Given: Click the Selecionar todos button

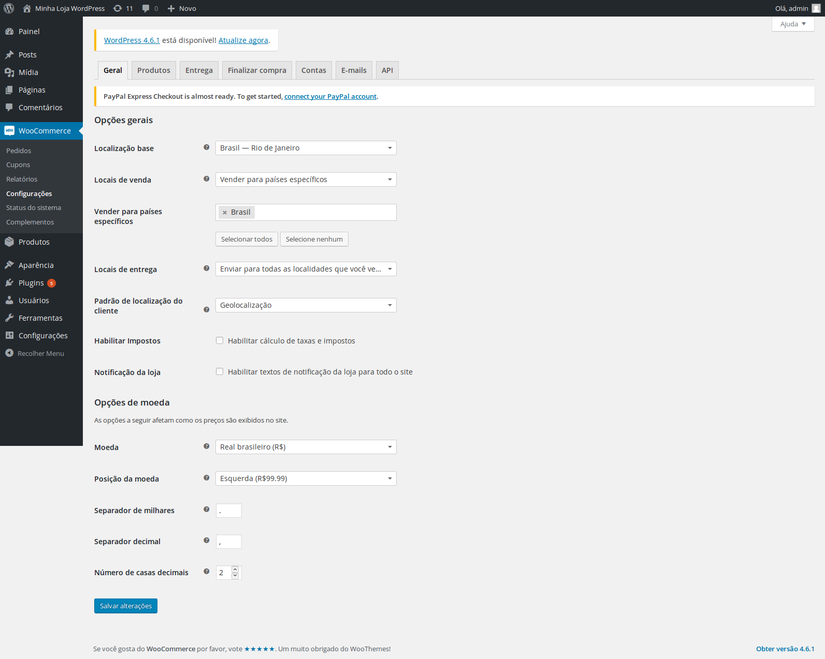Looking at the screenshot, I should click(247, 239).
